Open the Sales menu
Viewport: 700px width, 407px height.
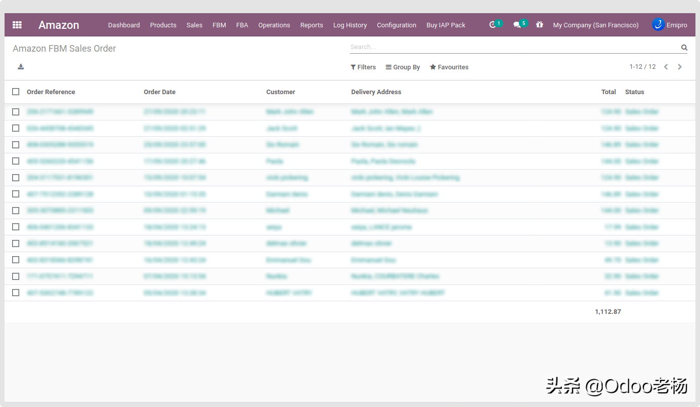point(194,25)
